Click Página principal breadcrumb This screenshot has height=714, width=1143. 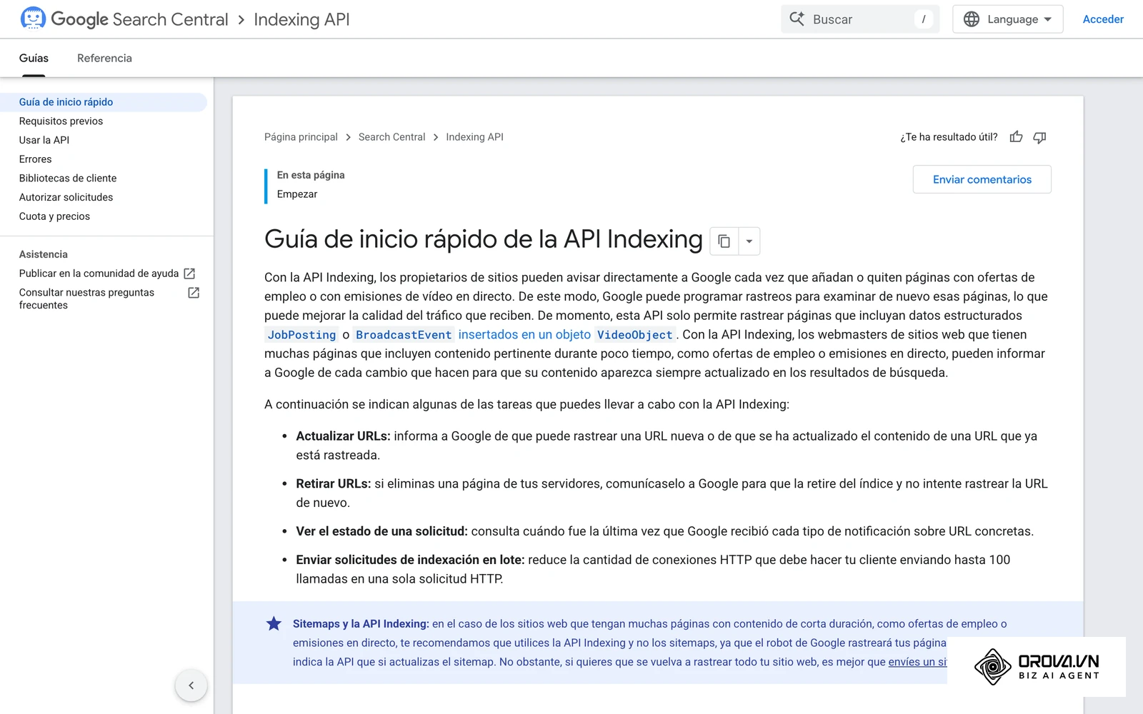pos(301,137)
